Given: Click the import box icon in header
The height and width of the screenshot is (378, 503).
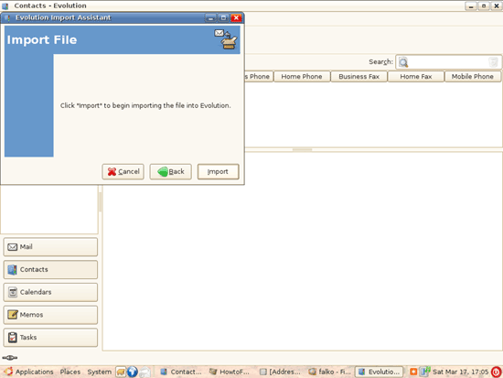Looking at the screenshot, I should click(x=226, y=39).
